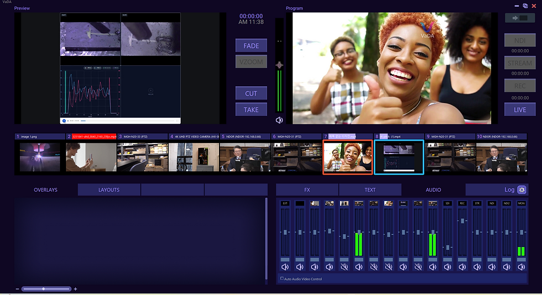
Task: Click the LIVE button
Action: pos(520,109)
